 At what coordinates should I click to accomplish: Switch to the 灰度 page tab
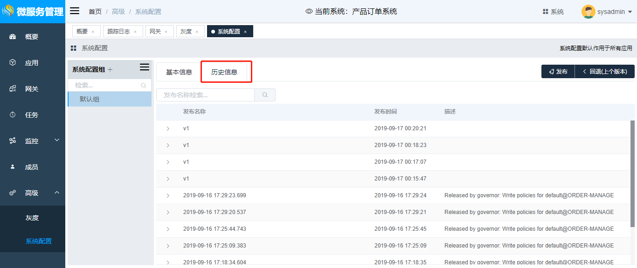point(186,32)
